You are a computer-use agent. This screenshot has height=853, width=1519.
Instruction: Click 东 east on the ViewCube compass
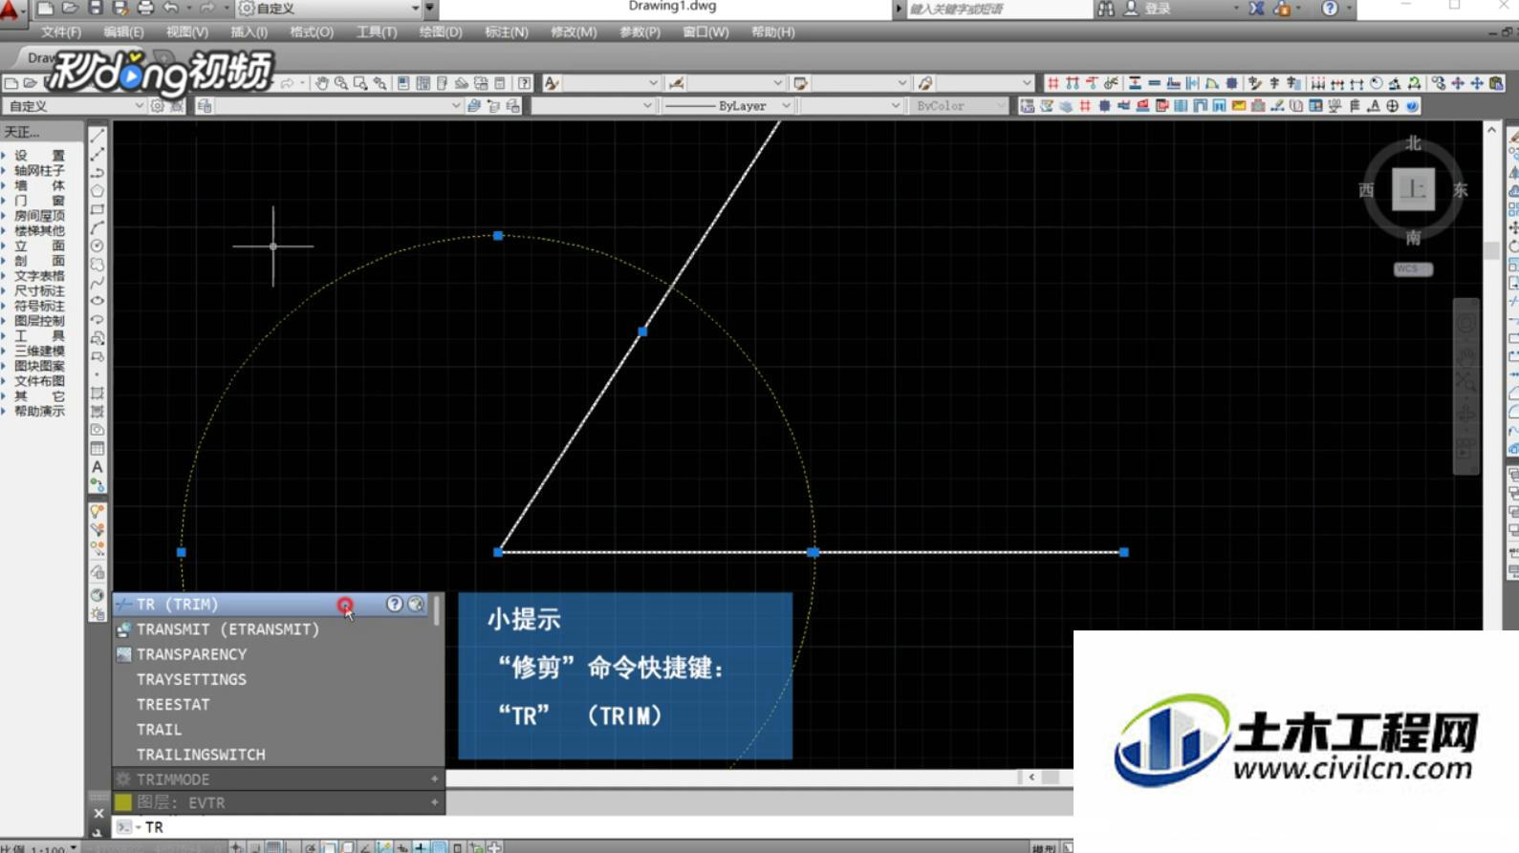[x=1460, y=190]
